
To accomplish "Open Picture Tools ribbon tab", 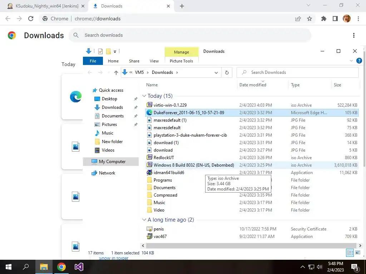I will click(x=181, y=61).
